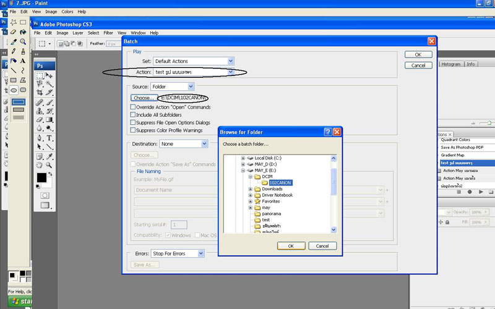Select the Text tool in Paint

[23, 61]
